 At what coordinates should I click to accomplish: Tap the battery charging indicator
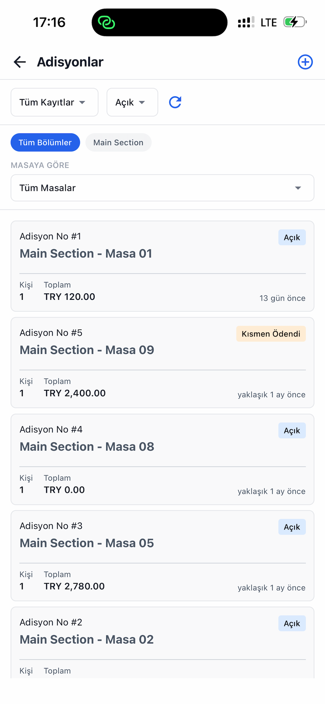(x=295, y=22)
